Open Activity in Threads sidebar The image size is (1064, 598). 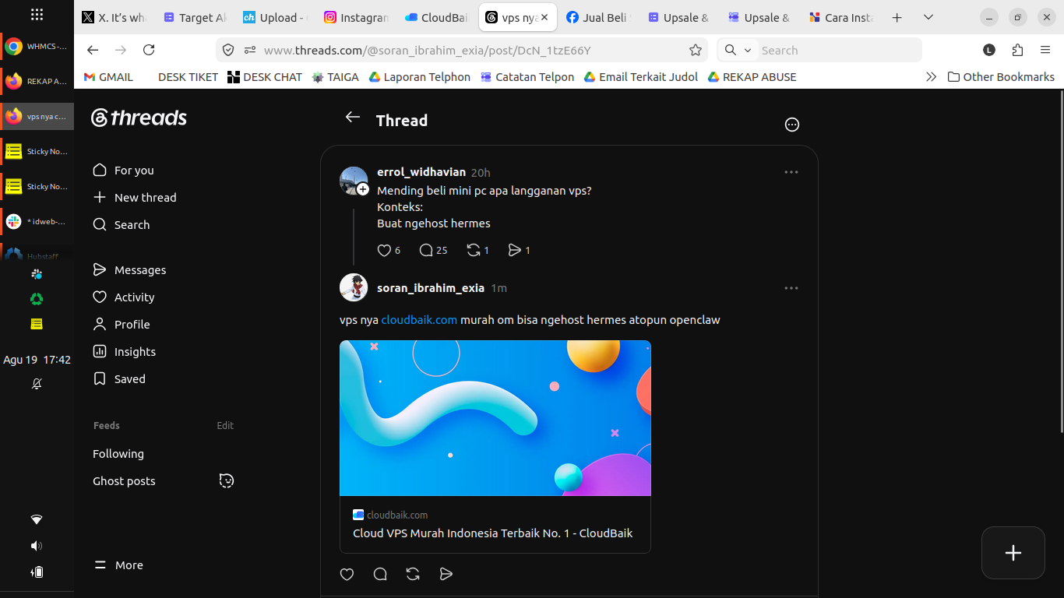[123, 297]
